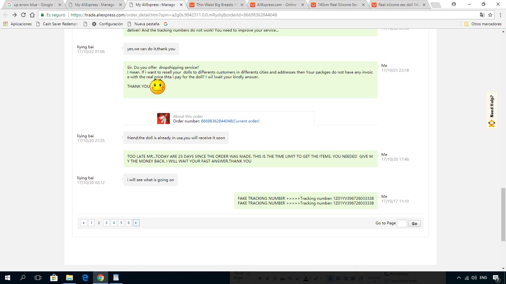Screen dimensions: 506x284
Task: Click the FAKE TRACKING NUMBER message
Action: 306,201
